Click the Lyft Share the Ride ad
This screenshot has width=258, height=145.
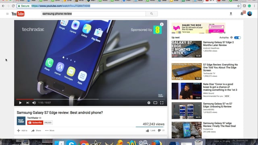tap(198, 28)
